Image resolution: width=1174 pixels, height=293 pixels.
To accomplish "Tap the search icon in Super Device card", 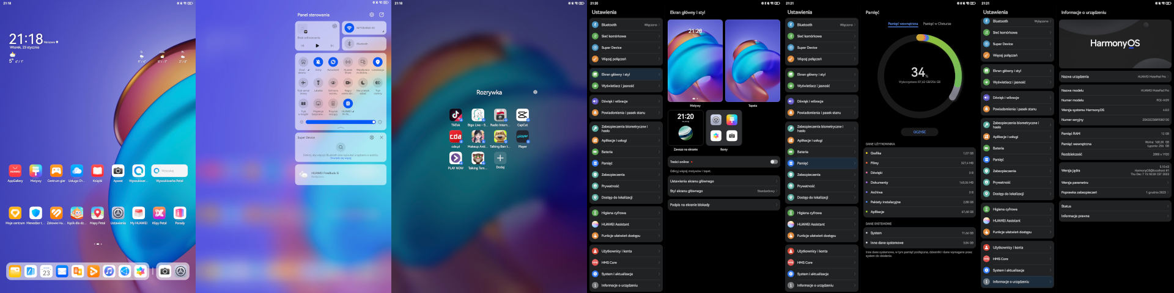I will click(x=341, y=147).
